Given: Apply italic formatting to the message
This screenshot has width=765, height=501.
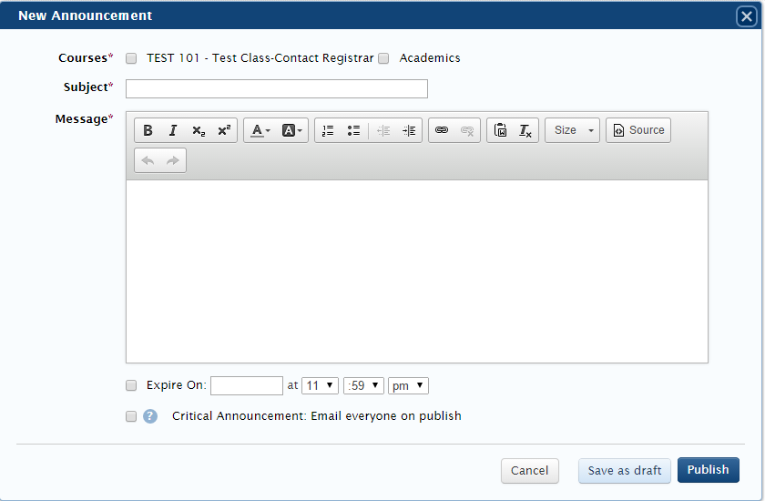Looking at the screenshot, I should 173,130.
